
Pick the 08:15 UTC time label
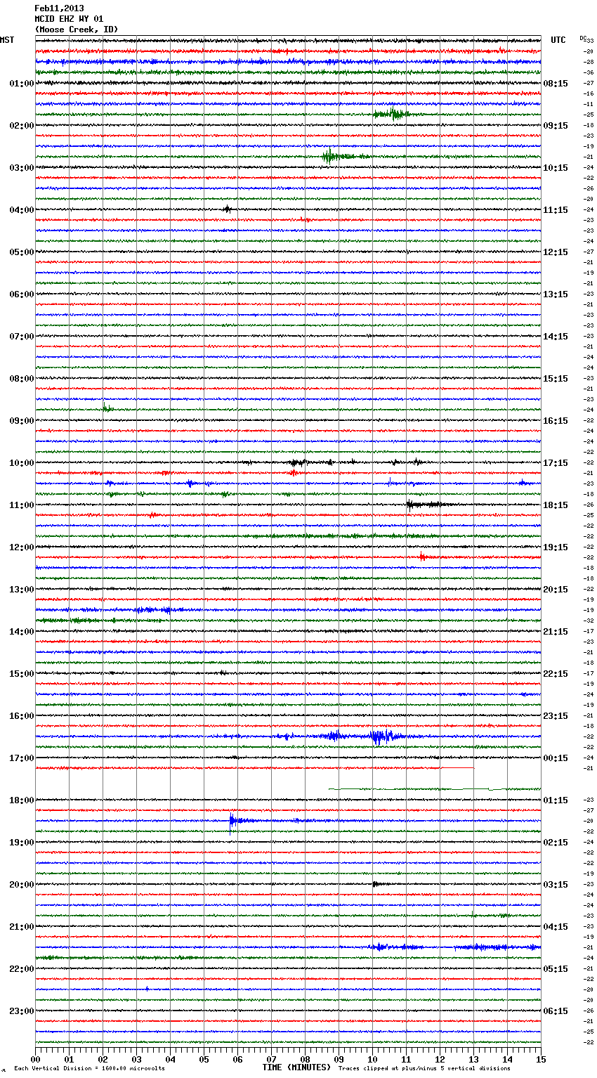click(556, 84)
